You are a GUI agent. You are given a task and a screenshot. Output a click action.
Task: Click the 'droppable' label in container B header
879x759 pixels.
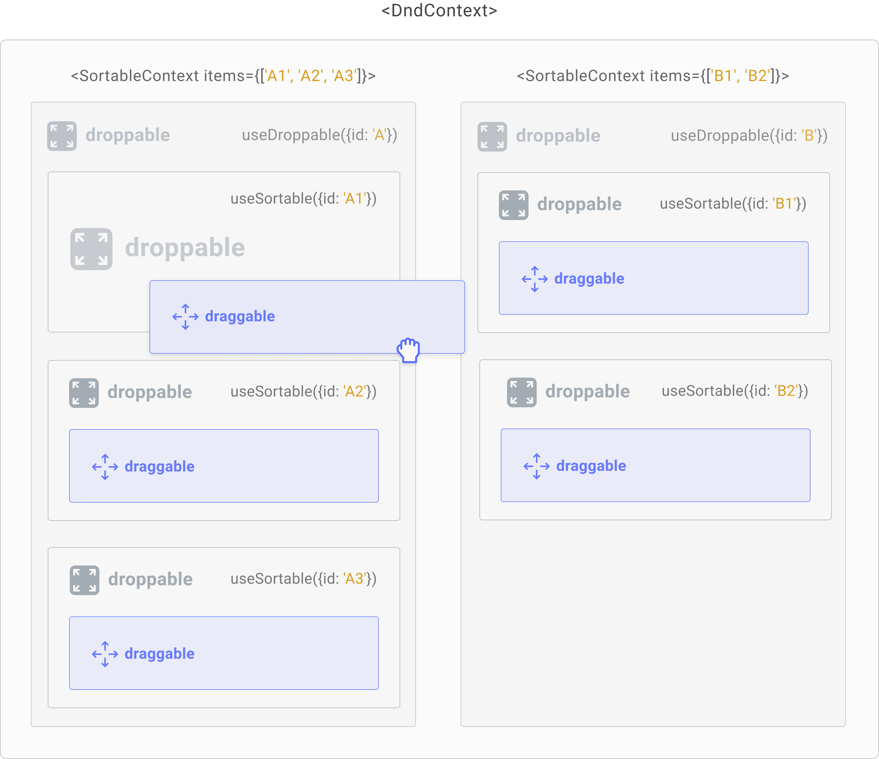click(x=558, y=136)
